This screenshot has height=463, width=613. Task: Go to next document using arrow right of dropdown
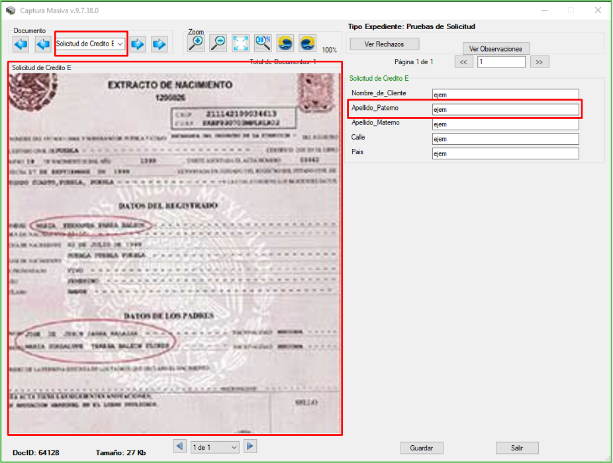[138, 44]
